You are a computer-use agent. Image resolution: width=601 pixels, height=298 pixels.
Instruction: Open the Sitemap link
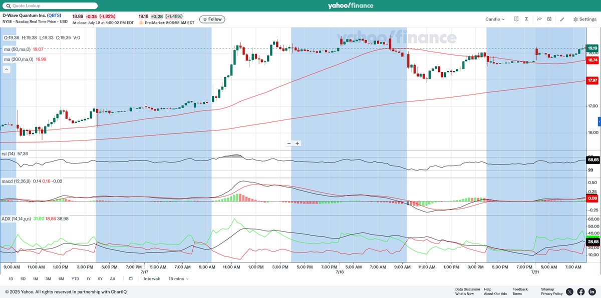(x=547, y=289)
